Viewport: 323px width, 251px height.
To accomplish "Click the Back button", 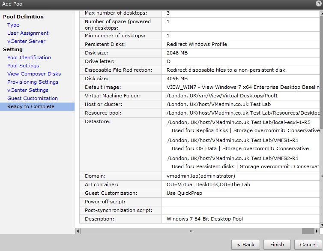I will (245, 245).
